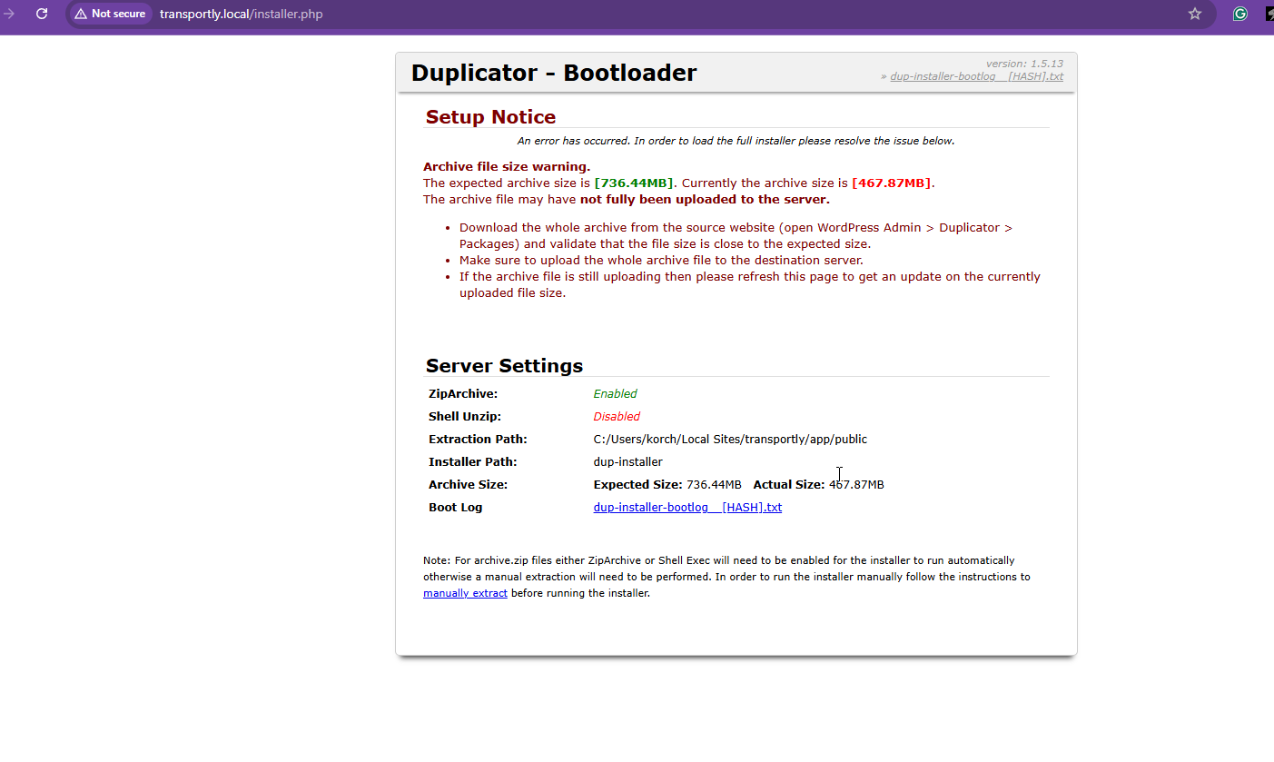Click the Archive file size warning text
The image size is (1274, 762).
507,166
